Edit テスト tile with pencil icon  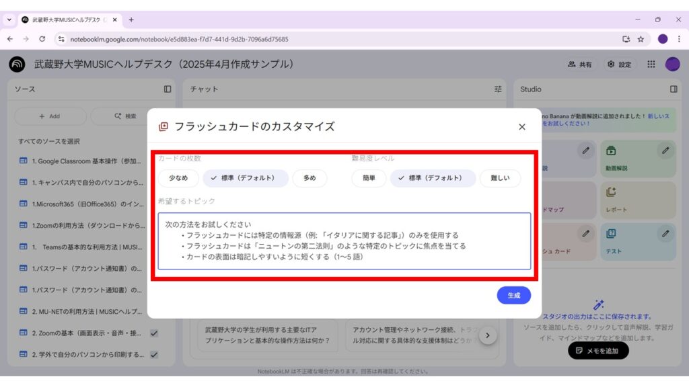665,234
